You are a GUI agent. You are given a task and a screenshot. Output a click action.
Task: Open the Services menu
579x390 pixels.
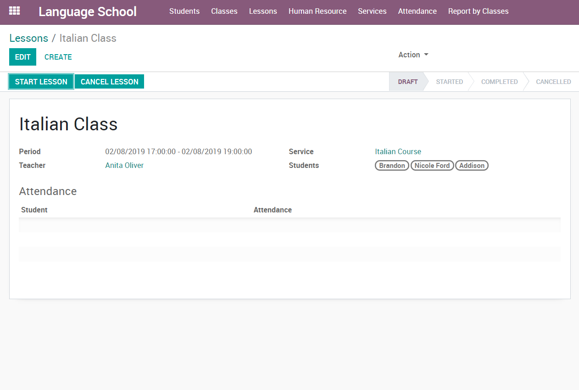pyautogui.click(x=372, y=11)
